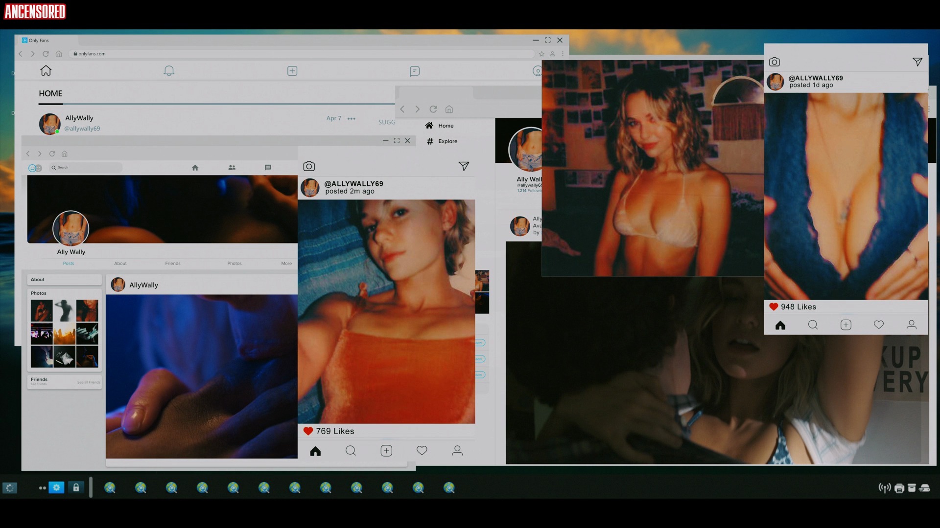The image size is (940, 528).
Task: Click search magnifier below the 769 Likes post
Action: tap(351, 451)
